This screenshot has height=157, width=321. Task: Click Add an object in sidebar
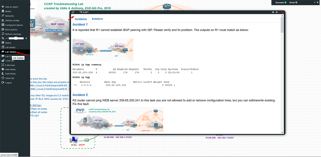(12, 7)
